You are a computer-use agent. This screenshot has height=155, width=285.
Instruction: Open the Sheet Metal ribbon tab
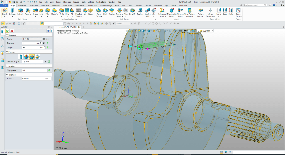pyautogui.click(x=68, y=5)
